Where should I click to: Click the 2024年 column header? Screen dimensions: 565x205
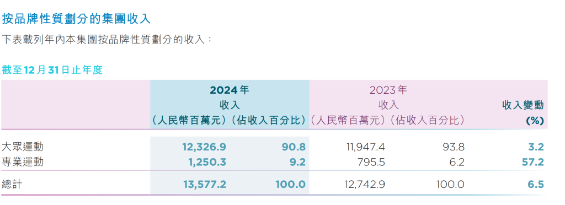(x=230, y=90)
